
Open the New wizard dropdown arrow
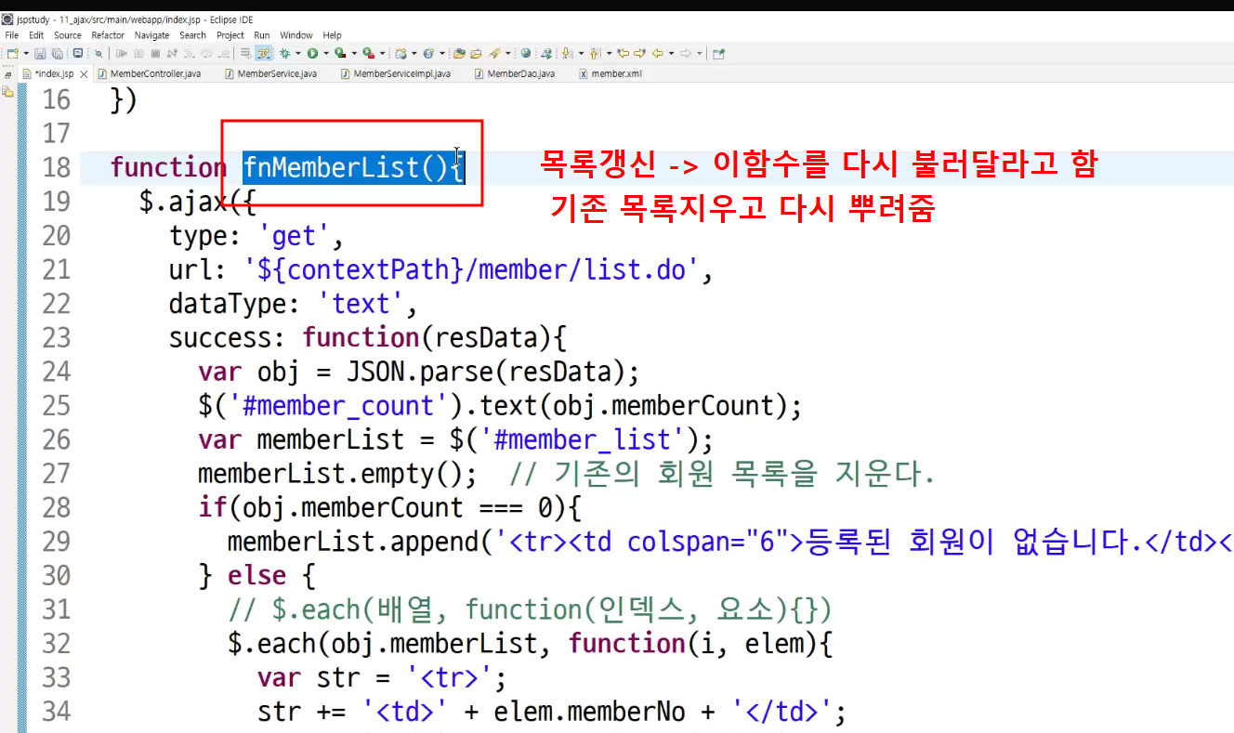[26, 54]
